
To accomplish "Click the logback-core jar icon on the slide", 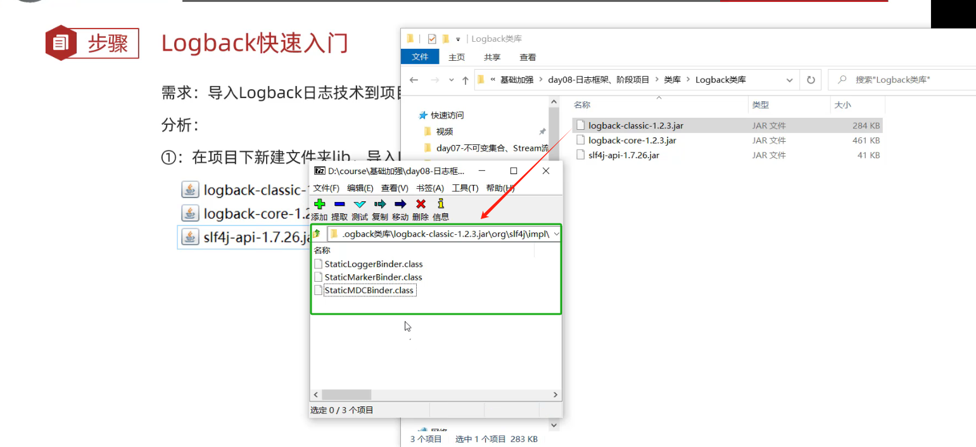I will coord(189,213).
